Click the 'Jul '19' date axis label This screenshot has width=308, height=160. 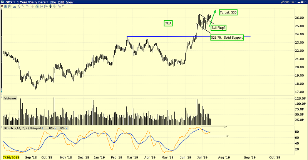(202, 157)
